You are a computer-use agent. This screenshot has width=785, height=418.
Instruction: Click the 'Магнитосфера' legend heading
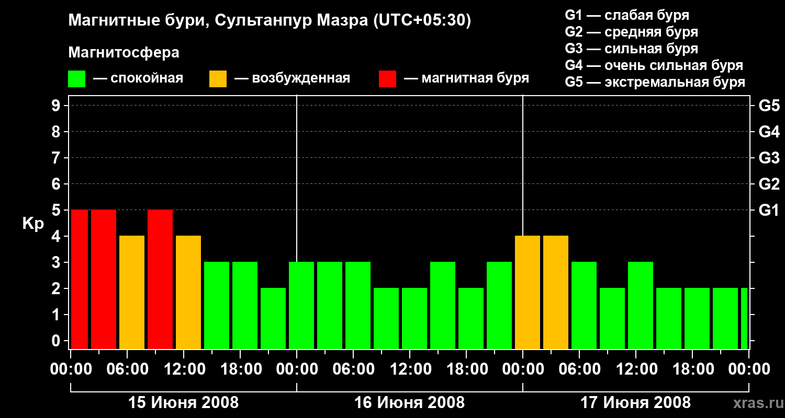tap(124, 53)
